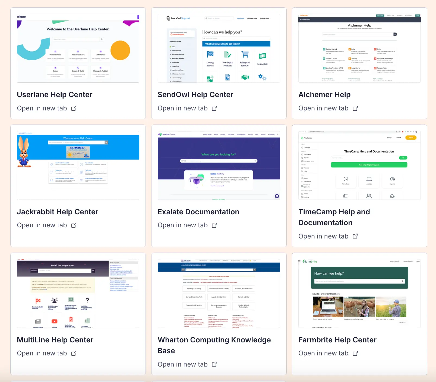436x382 pixels.
Task: Click the external-link icon under MultiLine Help Center
Action: point(74,353)
